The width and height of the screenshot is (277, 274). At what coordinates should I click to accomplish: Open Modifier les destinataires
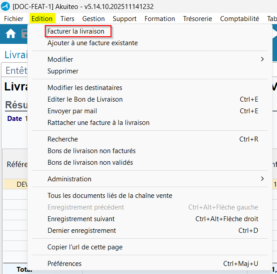pyautogui.click(x=85, y=88)
